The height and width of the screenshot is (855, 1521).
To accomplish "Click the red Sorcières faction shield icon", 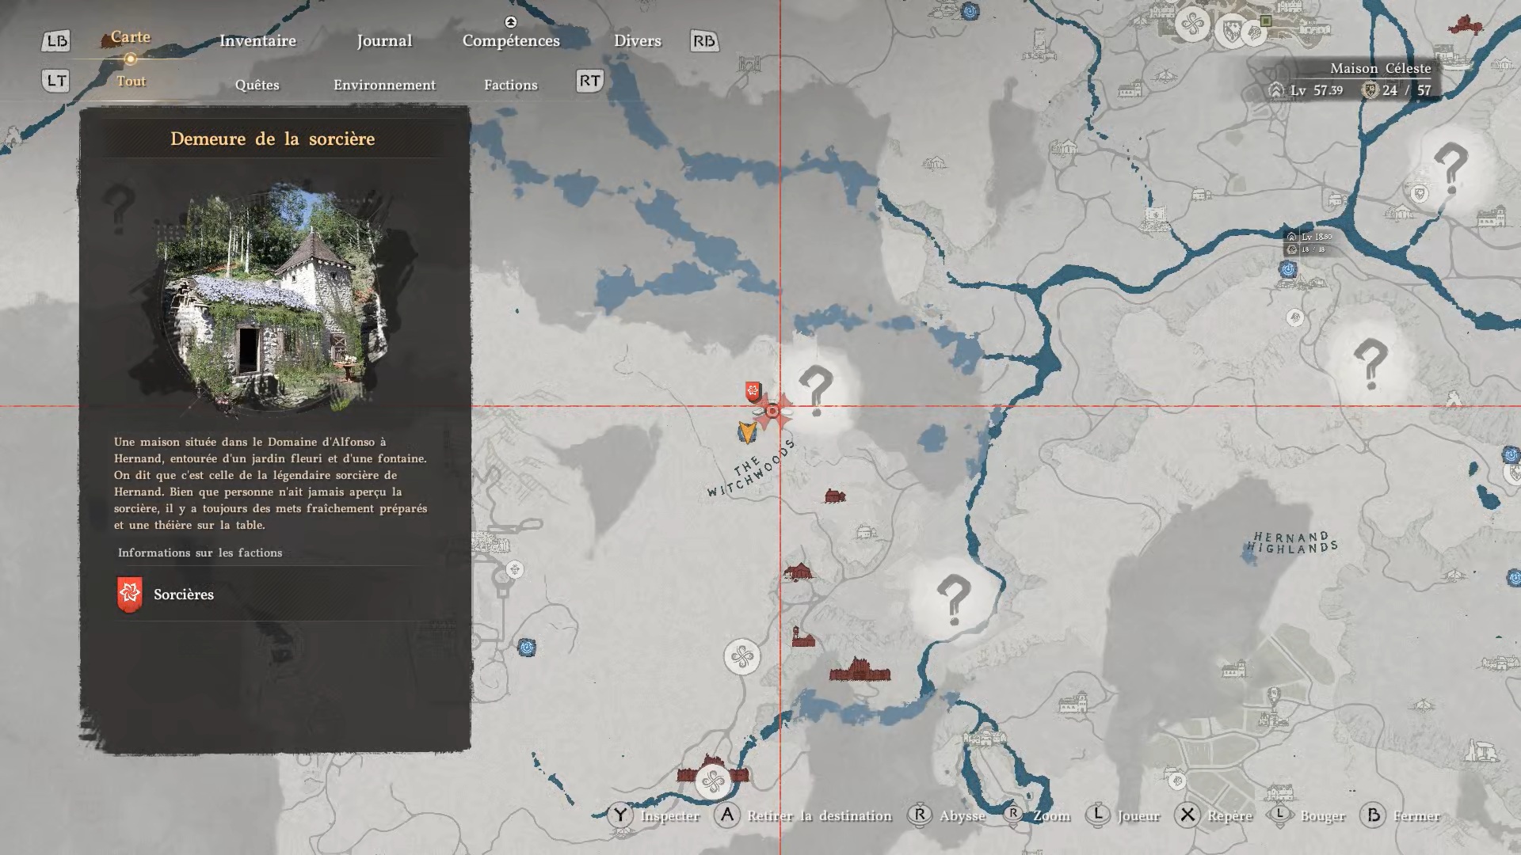I will pyautogui.click(x=130, y=595).
